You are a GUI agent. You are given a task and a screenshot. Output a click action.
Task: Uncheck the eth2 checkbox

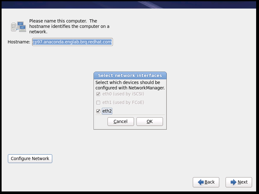click(x=98, y=111)
